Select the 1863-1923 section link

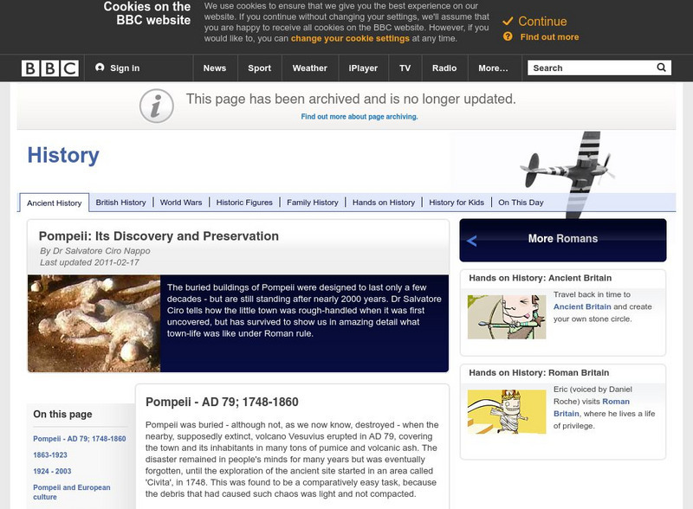(51, 454)
